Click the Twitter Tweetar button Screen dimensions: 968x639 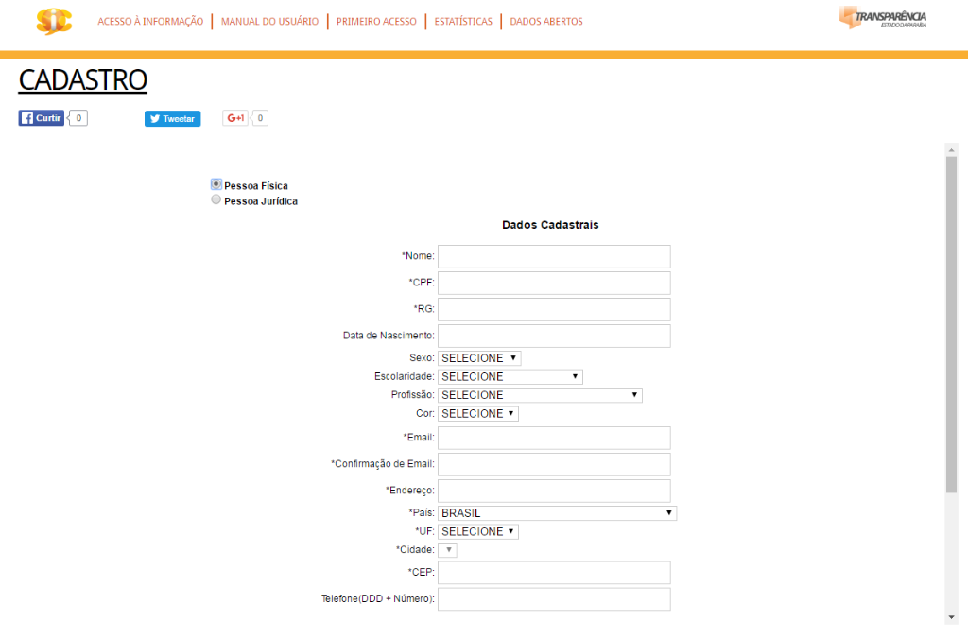[x=172, y=118]
